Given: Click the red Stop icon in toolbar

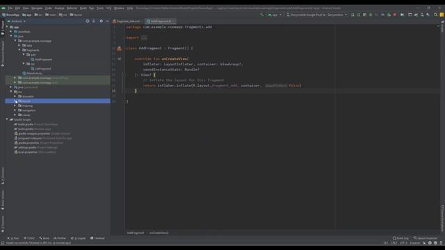Looking at the screenshot, I should coord(395,15).
